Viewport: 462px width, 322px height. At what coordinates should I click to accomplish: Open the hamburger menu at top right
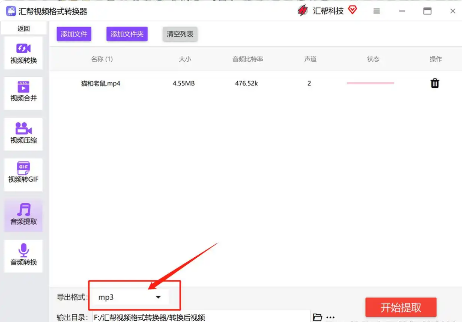pyautogui.click(x=377, y=11)
